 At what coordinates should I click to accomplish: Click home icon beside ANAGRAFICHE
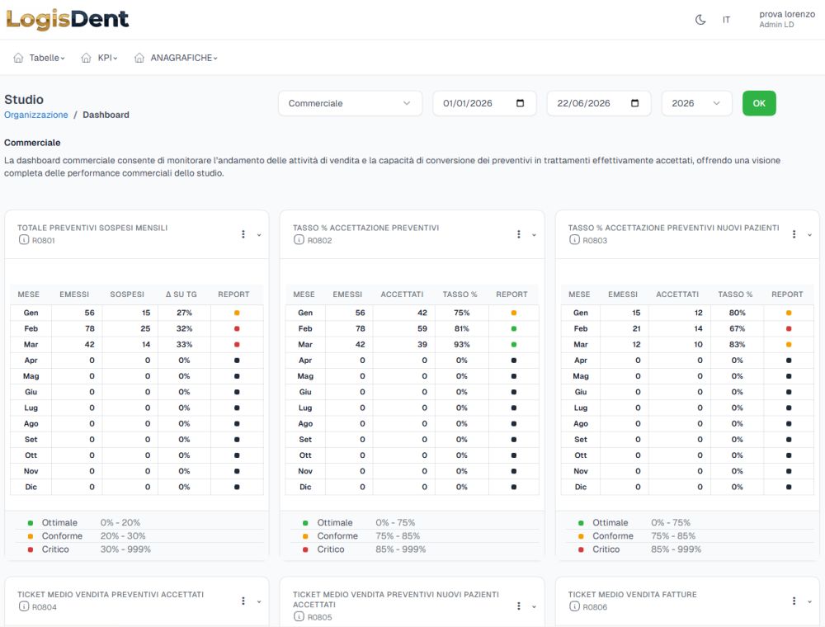pos(139,58)
